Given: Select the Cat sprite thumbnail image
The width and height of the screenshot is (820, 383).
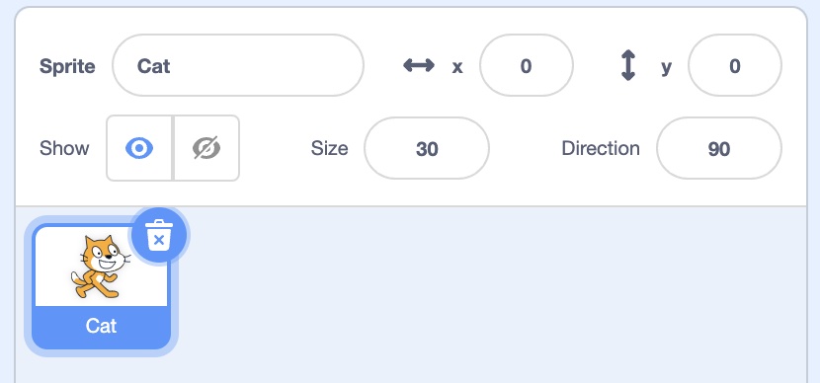Looking at the screenshot, I should [101, 267].
